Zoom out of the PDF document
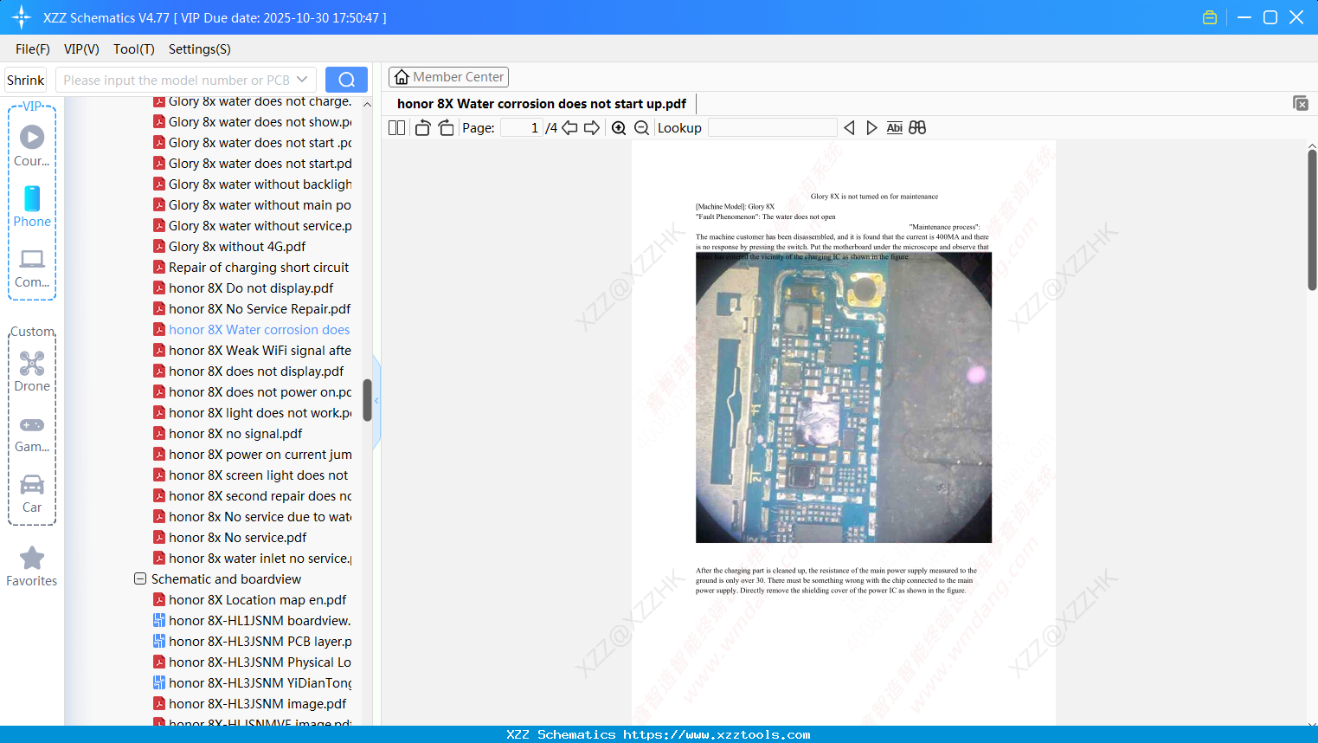The image size is (1318, 743). 641,128
